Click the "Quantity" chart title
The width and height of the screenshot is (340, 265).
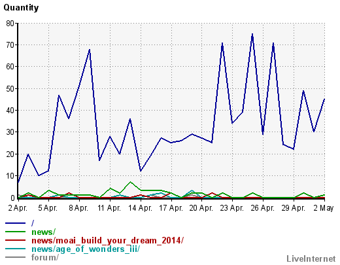pos(21,8)
